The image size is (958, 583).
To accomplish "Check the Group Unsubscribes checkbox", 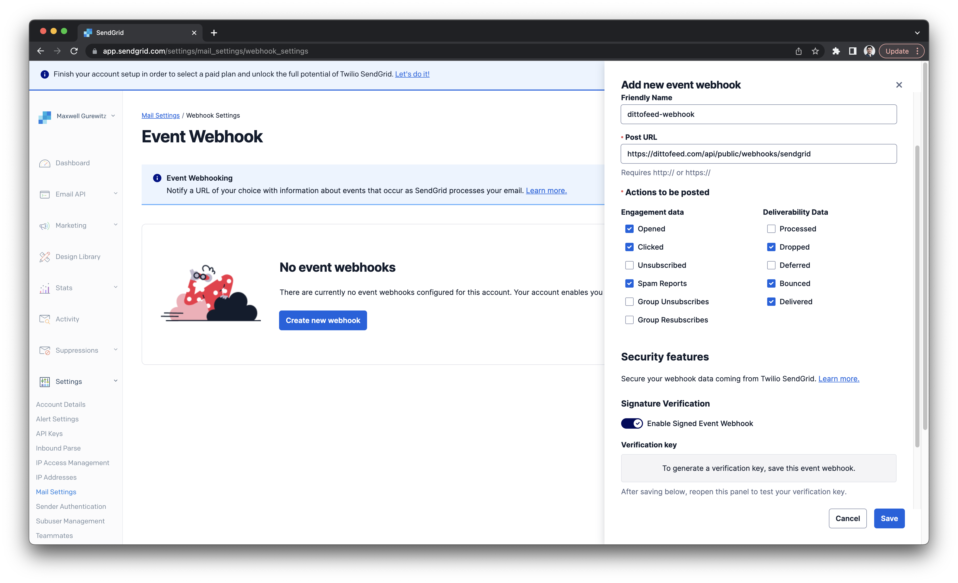I will pyautogui.click(x=629, y=302).
